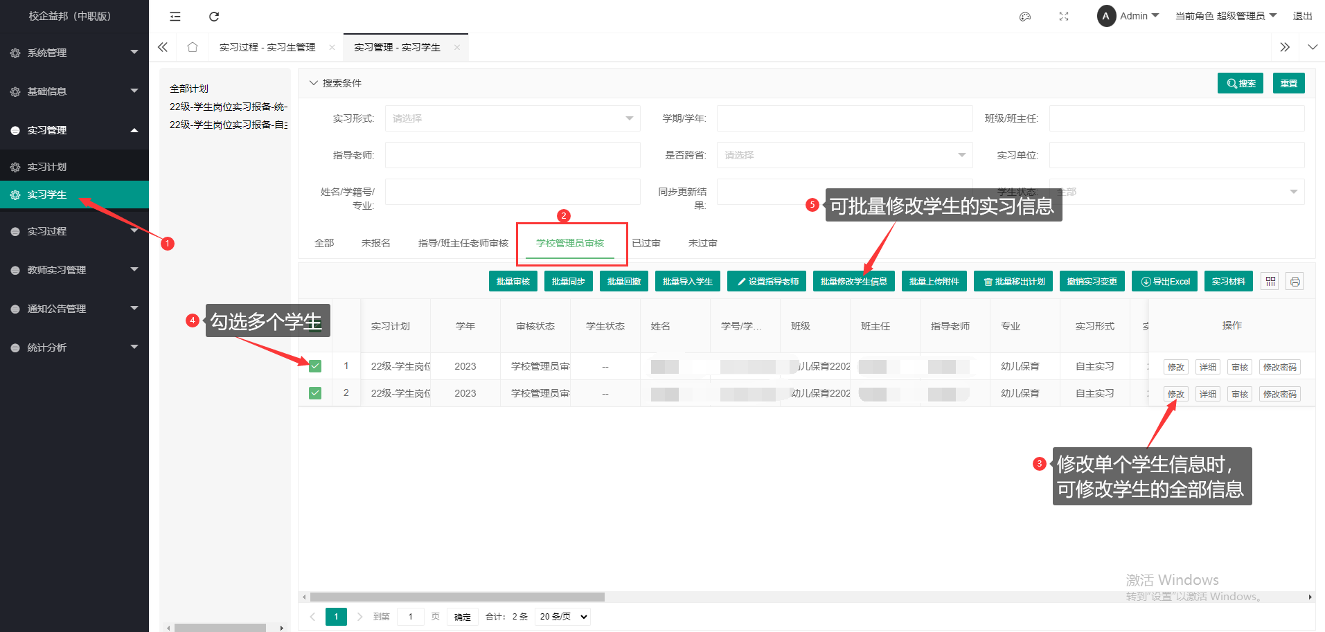This screenshot has height=632, width=1325.
Task: Open the 是否跨省 dropdown
Action: click(x=844, y=155)
